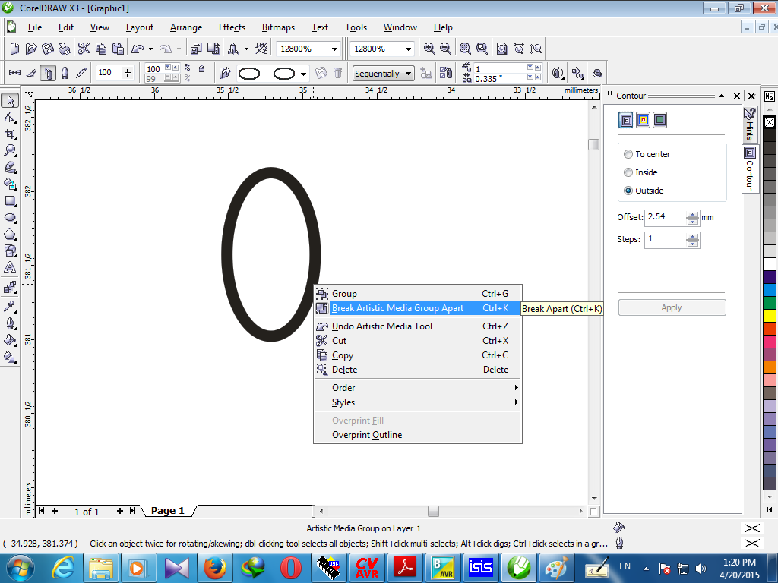Pick the Rectangle tool
The image size is (778, 583).
pos(10,201)
